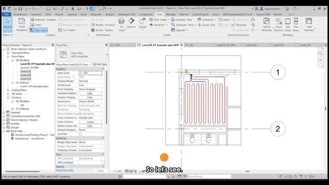
Task: Collapse the Revit Links tree node
Action: (4, 131)
